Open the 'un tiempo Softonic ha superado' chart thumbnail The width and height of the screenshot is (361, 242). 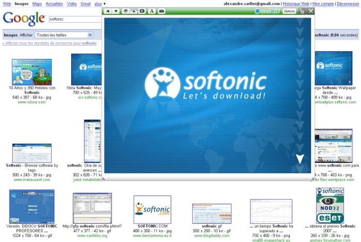pos(271,211)
